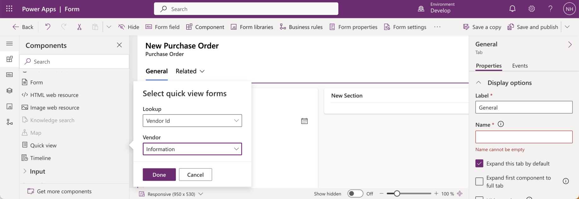Click the Cut scissors icon
This screenshot has height=199, width=579.
click(x=79, y=27)
